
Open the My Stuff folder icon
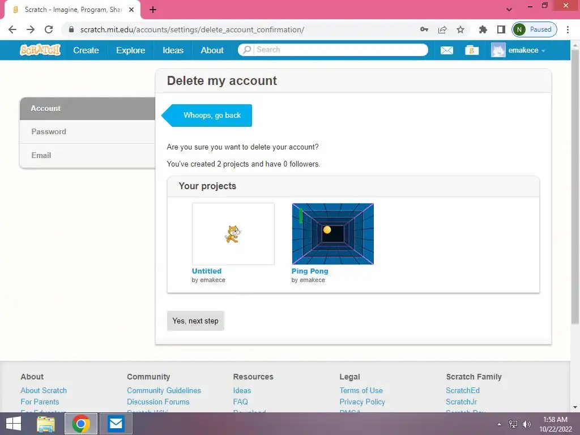pos(472,50)
